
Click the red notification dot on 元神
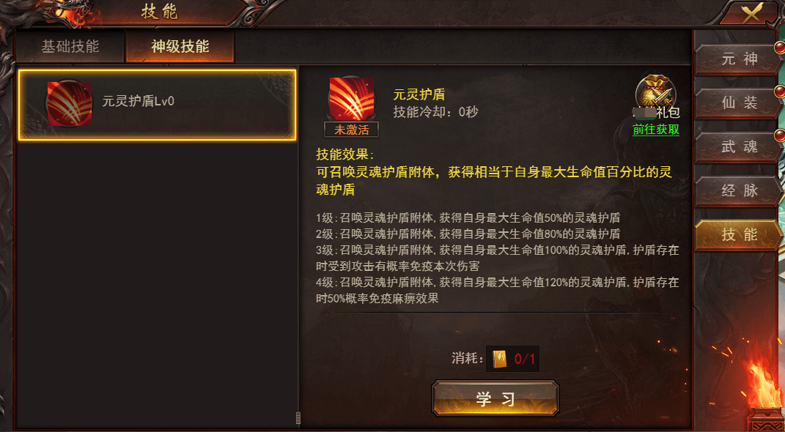pyautogui.click(x=779, y=48)
